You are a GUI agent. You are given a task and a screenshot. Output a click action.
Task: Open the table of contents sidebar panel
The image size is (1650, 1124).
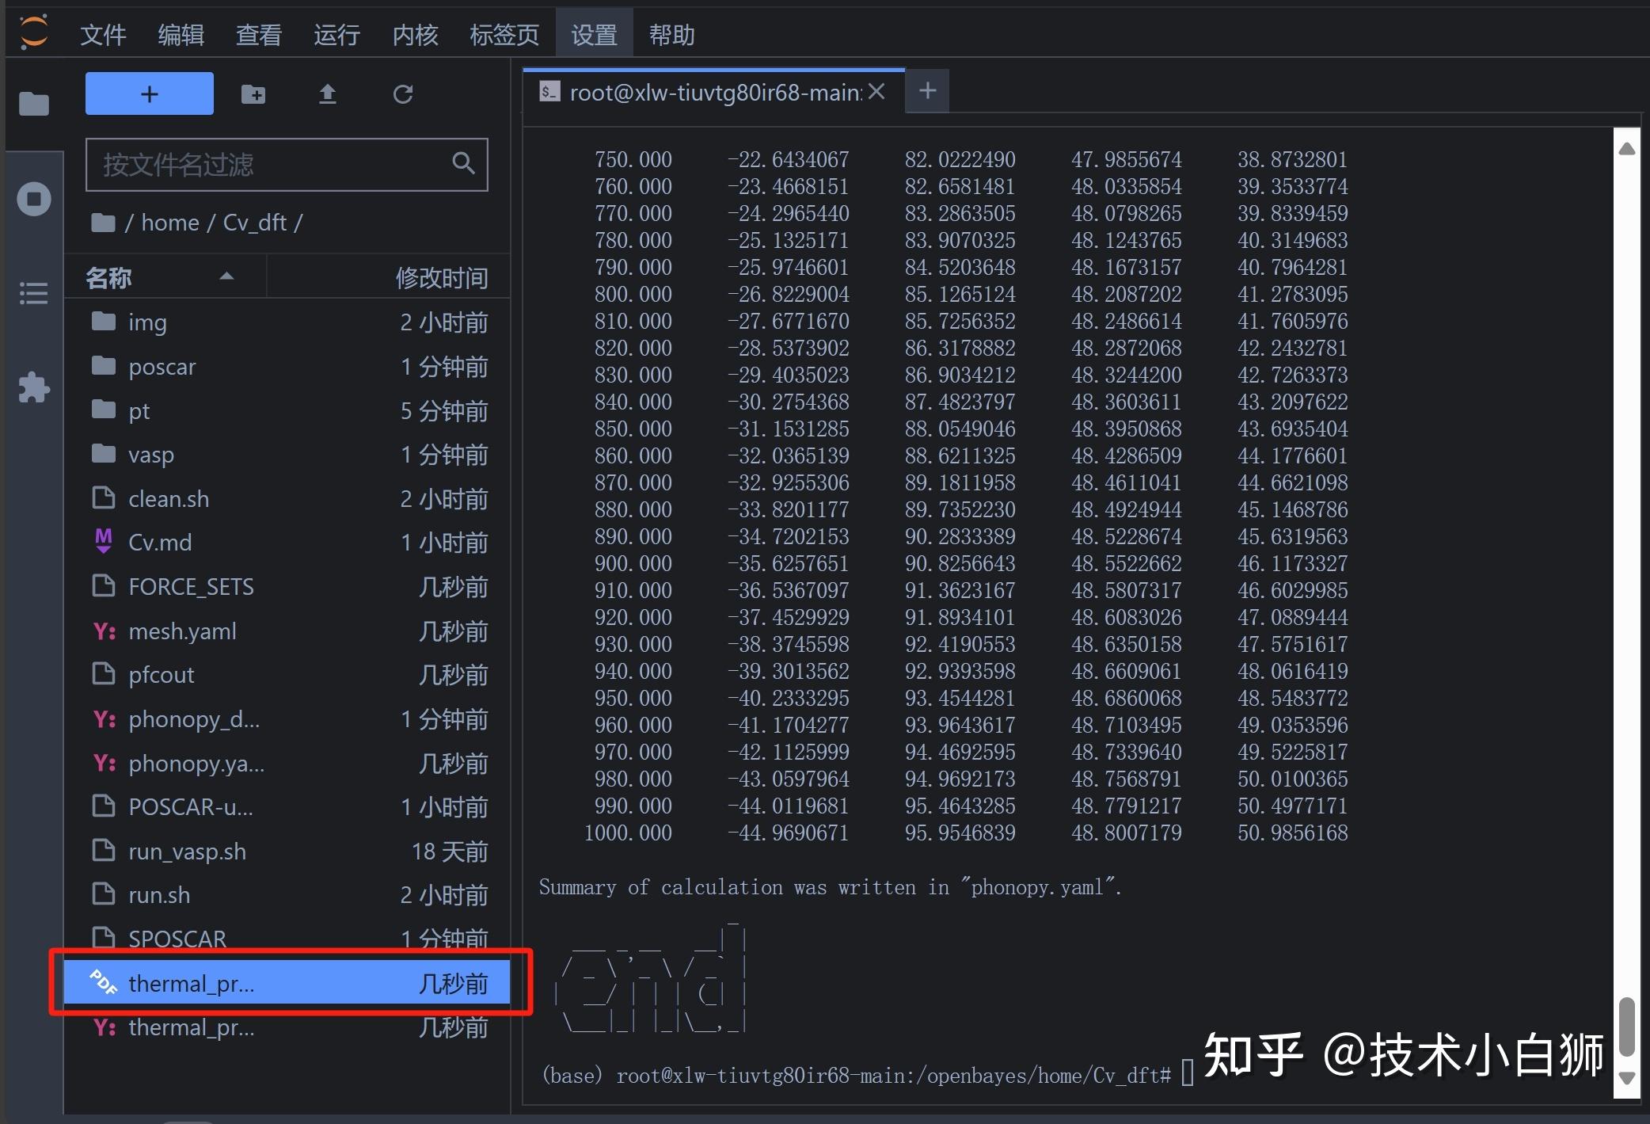point(33,293)
